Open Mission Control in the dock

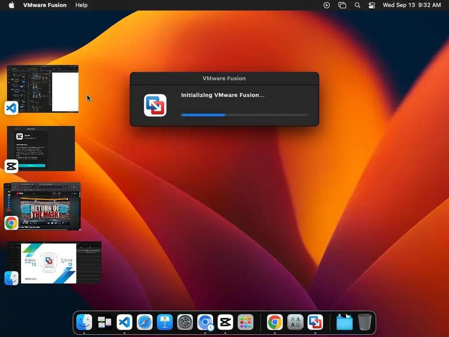coord(104,322)
